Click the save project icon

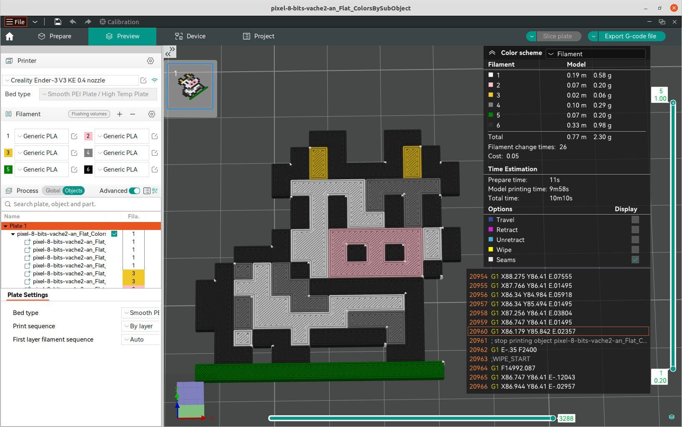58,22
